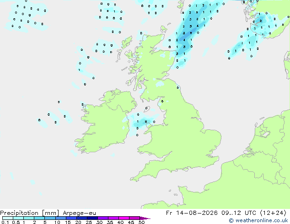The width and height of the screenshot is (290, 224).
Task: Click legend label '10'
Action: click(57, 222)
